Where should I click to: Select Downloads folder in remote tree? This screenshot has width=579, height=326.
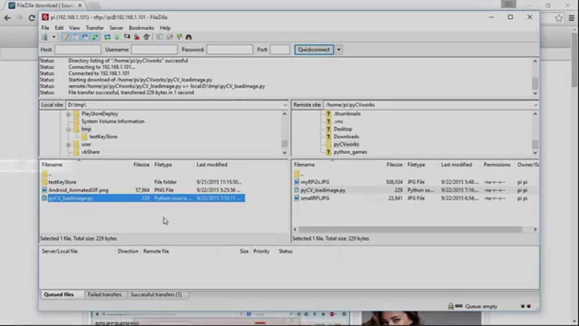click(346, 136)
